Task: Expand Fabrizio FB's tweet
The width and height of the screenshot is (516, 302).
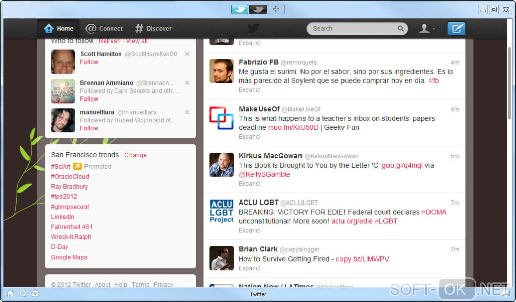Action: (x=249, y=90)
